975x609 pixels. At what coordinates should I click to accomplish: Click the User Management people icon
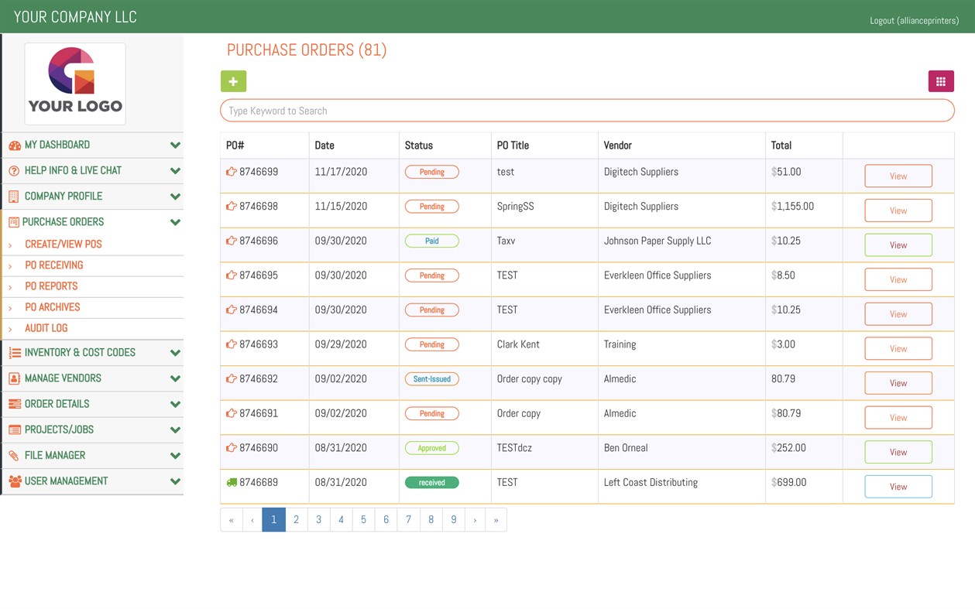(14, 481)
